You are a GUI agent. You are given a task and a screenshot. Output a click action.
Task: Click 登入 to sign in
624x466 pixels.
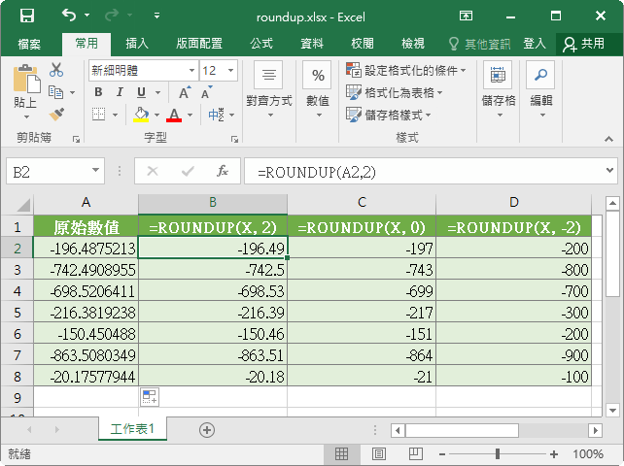[534, 44]
